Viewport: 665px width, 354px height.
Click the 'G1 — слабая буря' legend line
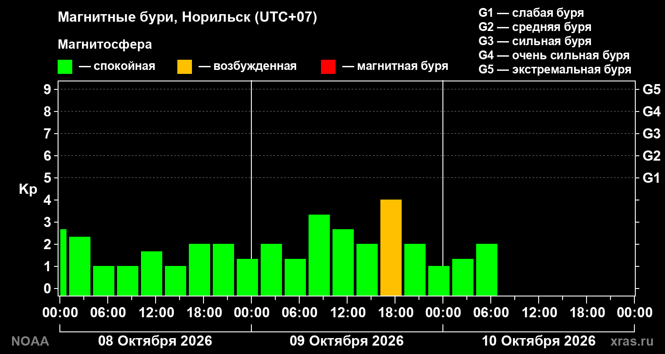point(531,12)
